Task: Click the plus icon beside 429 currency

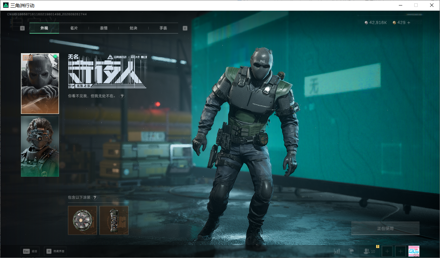Action: [408, 23]
